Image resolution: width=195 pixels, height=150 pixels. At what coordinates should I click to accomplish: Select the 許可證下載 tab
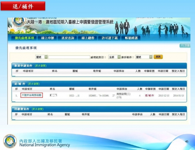pyautogui.click(x=109, y=38)
